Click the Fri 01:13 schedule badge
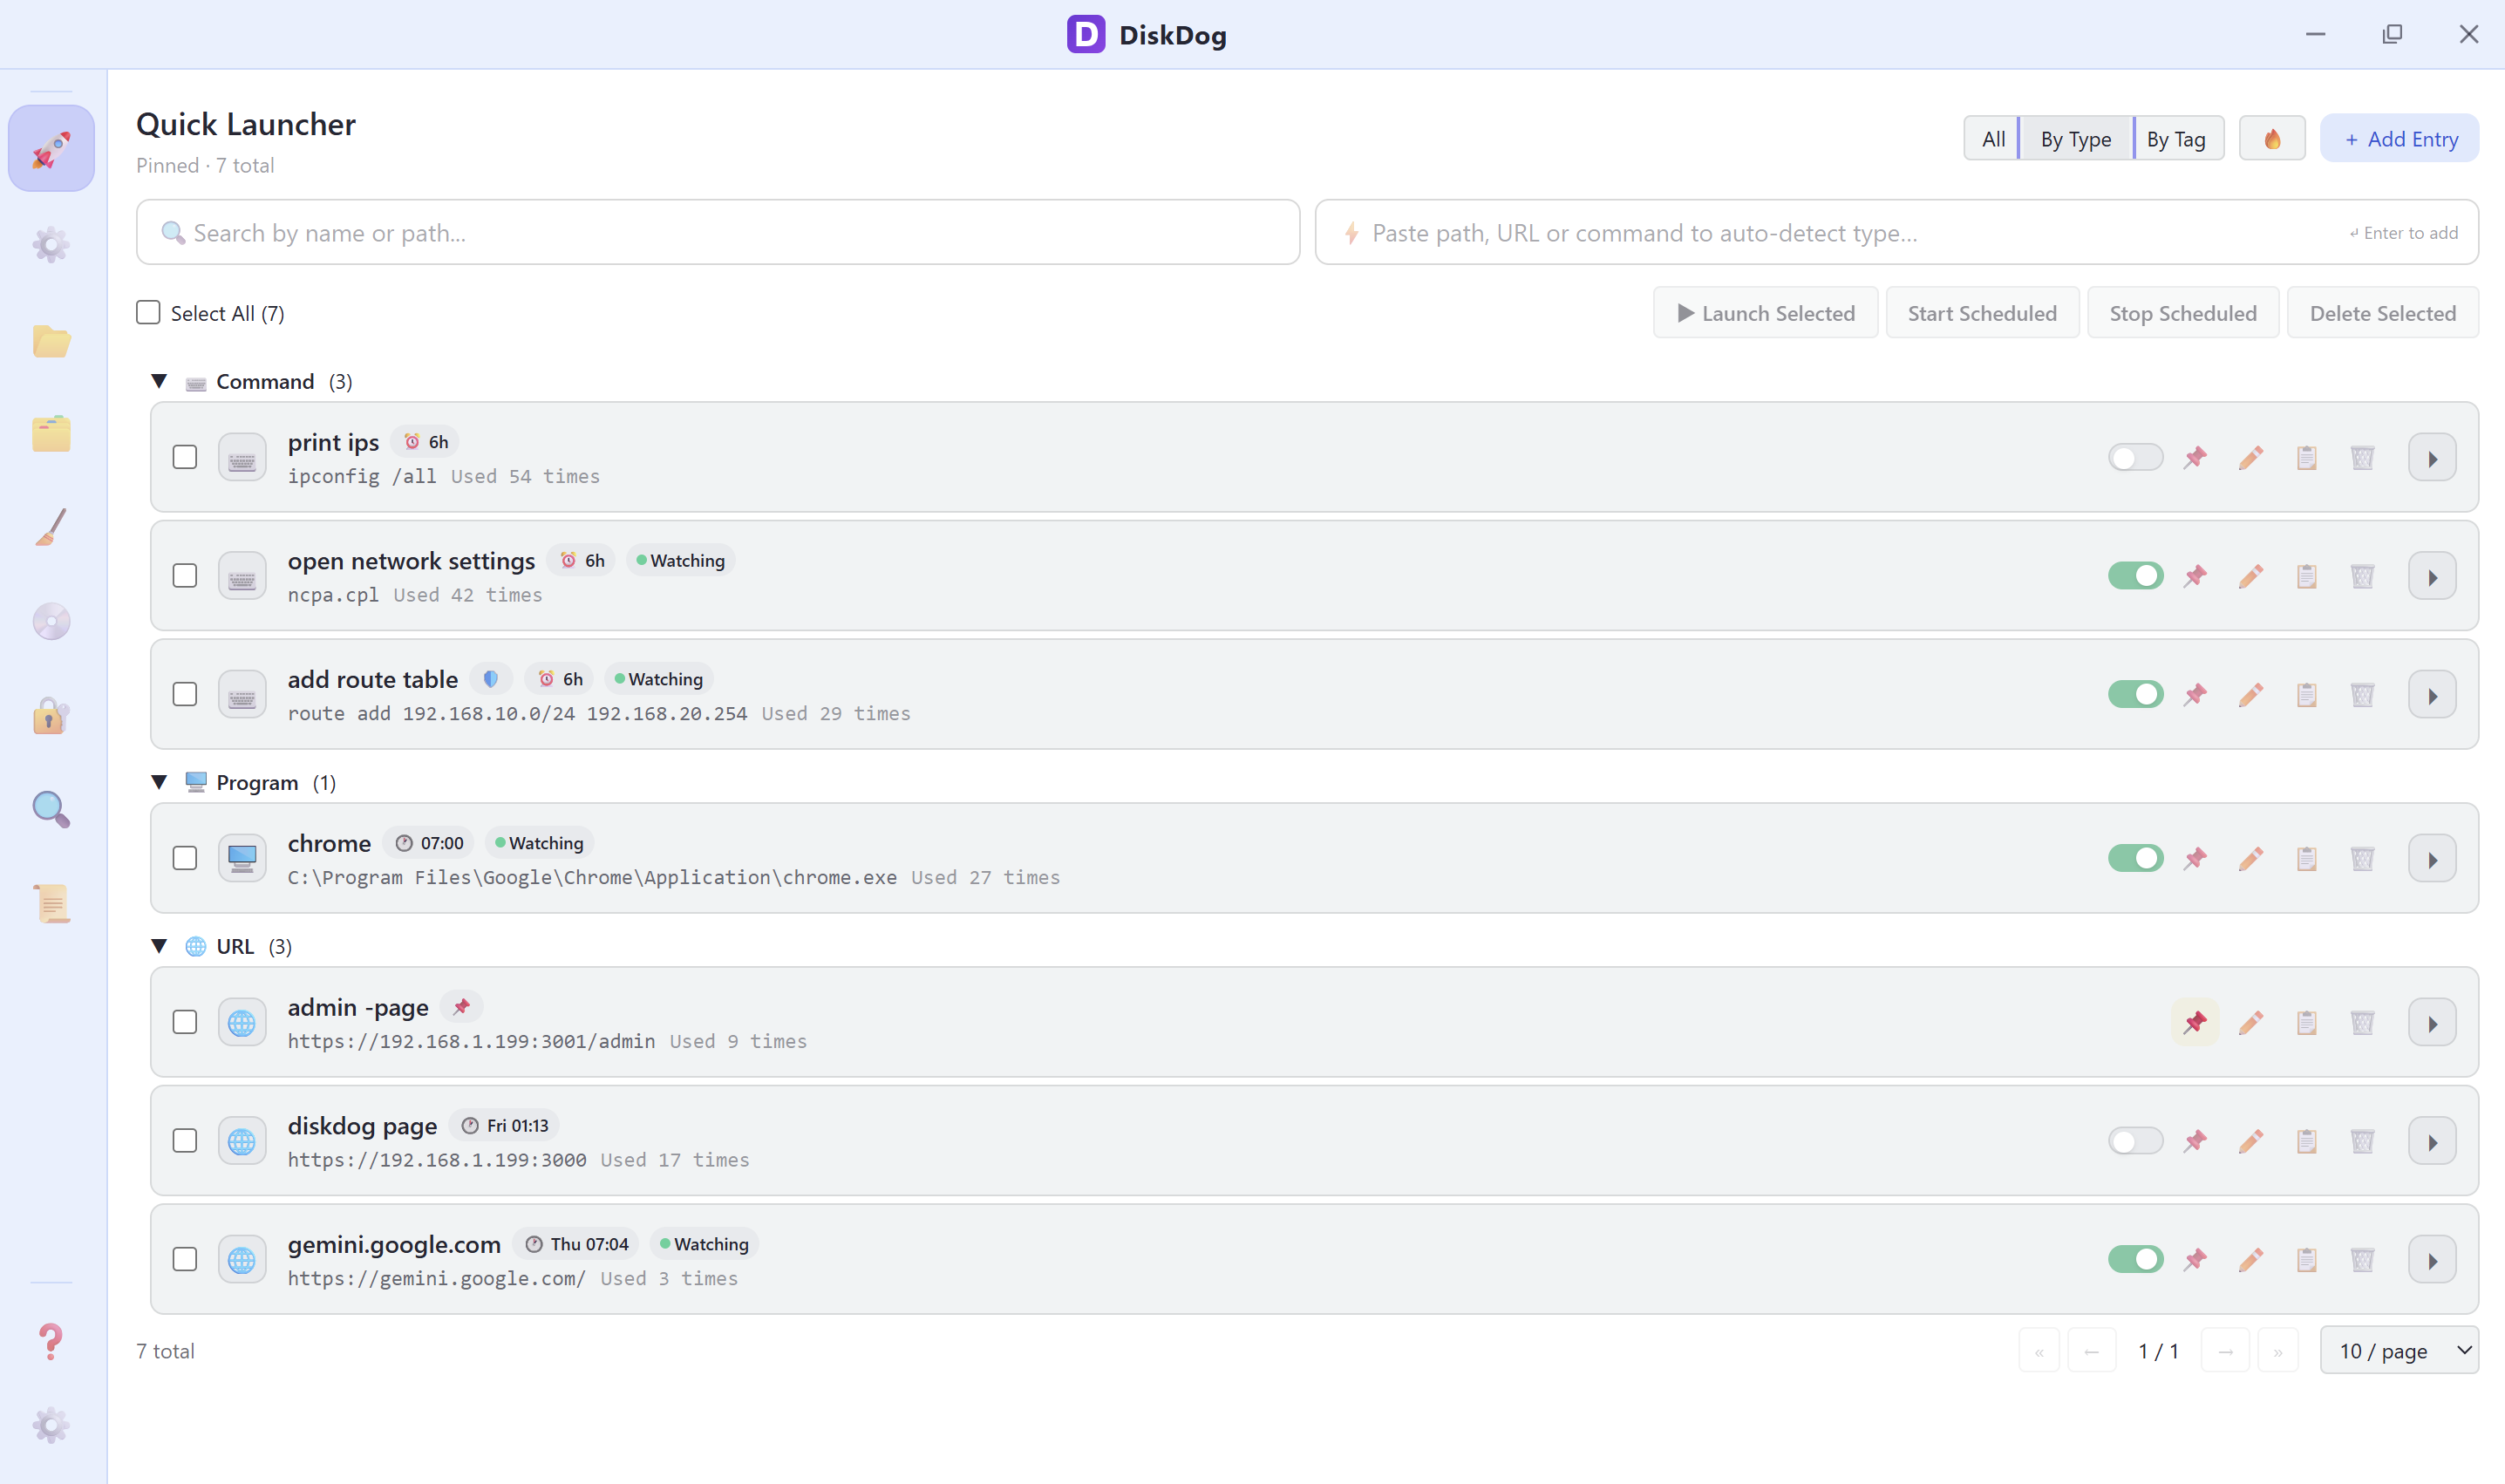Image resolution: width=2505 pixels, height=1484 pixels. point(504,1126)
